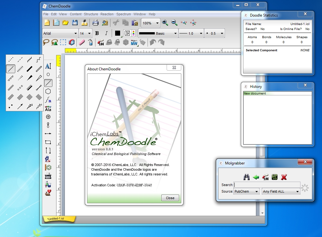322x237 pixels.
Task: Select the hexagon ring tool
Action: pos(48,91)
